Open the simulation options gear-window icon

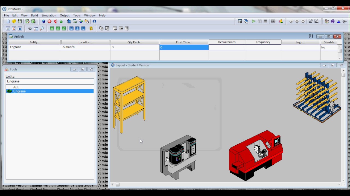pos(240,21)
